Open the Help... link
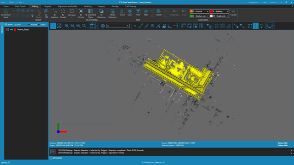Viewport: 294px width, 165px height. coord(265,2)
